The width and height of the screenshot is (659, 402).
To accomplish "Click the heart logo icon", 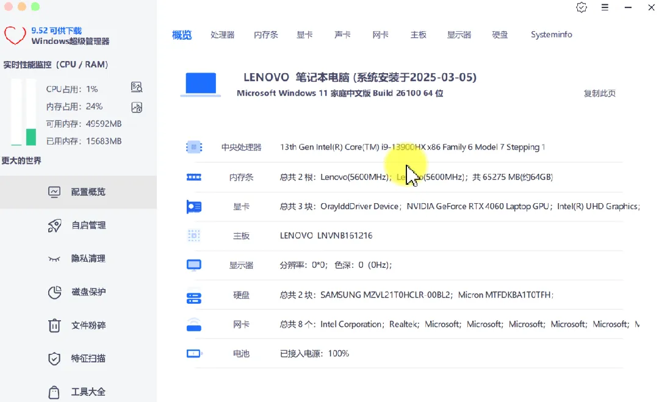I will tap(15, 35).
